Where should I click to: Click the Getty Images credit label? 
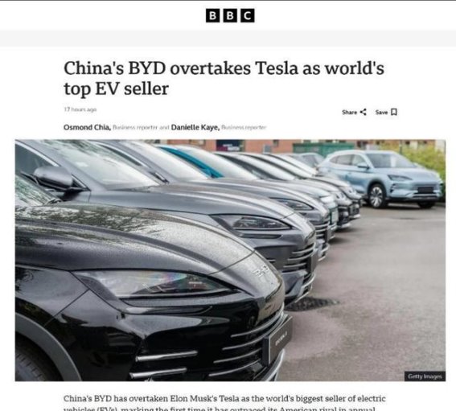[x=425, y=376]
